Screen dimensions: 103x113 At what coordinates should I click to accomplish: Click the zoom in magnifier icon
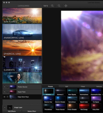[52, 6]
